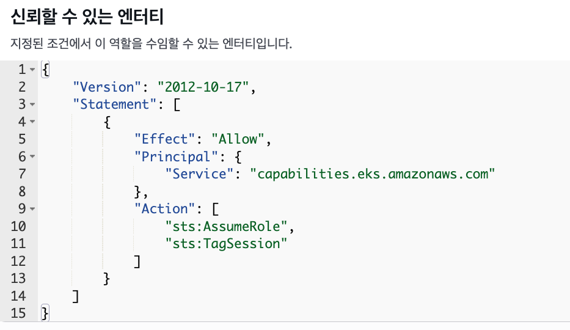Select line number 10 in the gutter
This screenshot has width=570, height=330.
[x=18, y=227]
